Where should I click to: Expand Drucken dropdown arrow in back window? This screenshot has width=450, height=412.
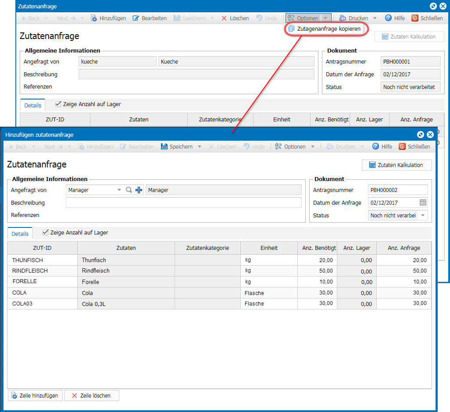tap(375, 18)
